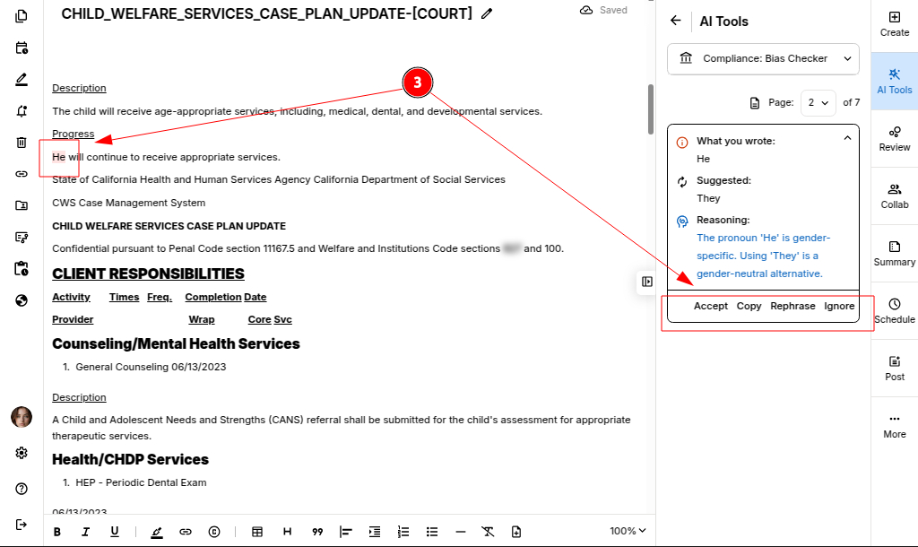
Task: Open the page number dropdown
Action: (818, 102)
